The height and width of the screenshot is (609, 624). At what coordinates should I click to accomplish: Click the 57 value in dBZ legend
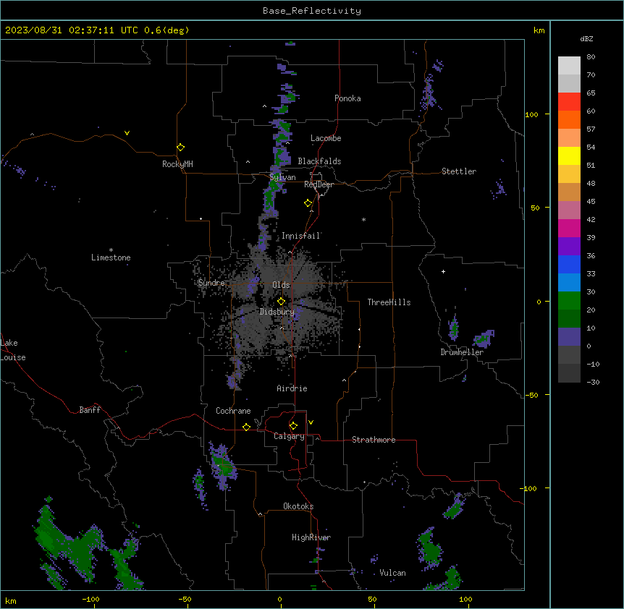point(591,129)
